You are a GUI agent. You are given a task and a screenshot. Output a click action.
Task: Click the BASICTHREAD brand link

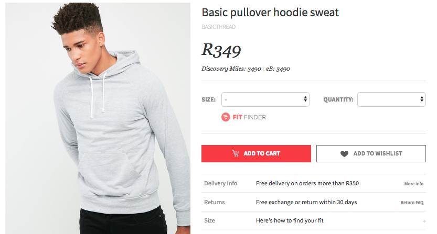218,27
